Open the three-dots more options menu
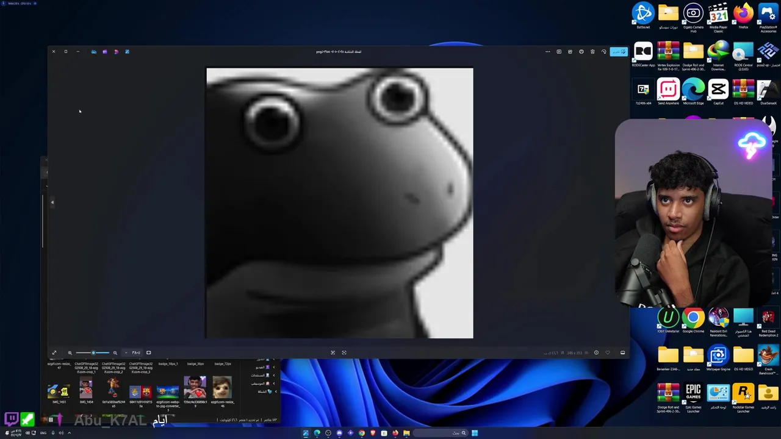 point(547,52)
